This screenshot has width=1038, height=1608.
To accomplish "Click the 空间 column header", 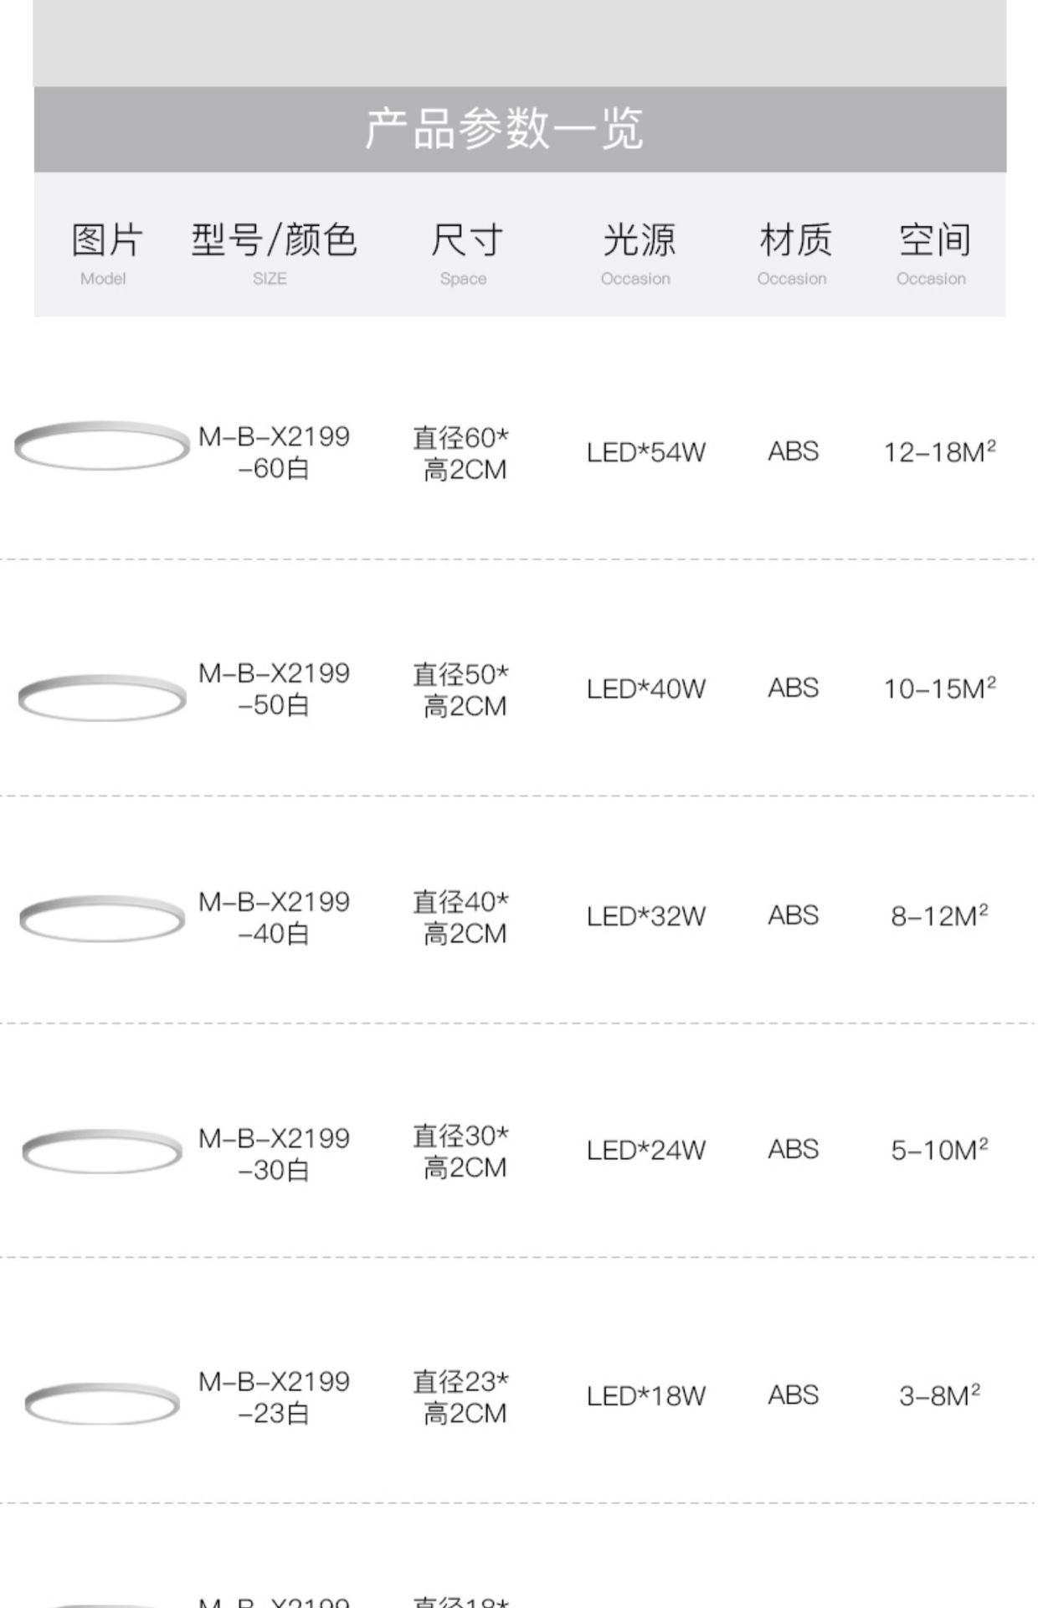I will tap(933, 252).
